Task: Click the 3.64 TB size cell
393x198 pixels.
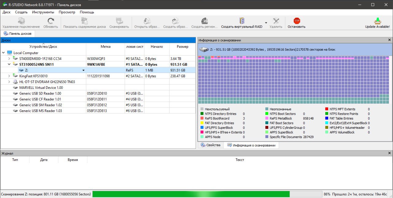Action: coord(182,59)
